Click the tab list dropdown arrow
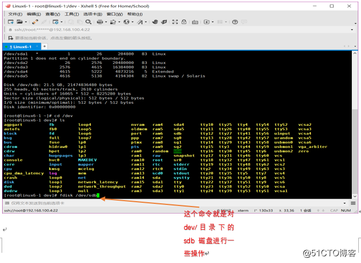The image size is (361, 263). click(x=355, y=47)
